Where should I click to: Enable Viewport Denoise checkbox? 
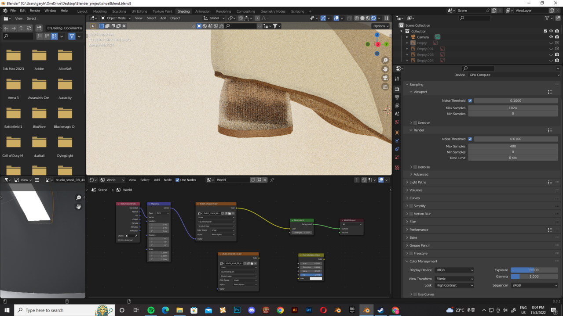point(415,123)
